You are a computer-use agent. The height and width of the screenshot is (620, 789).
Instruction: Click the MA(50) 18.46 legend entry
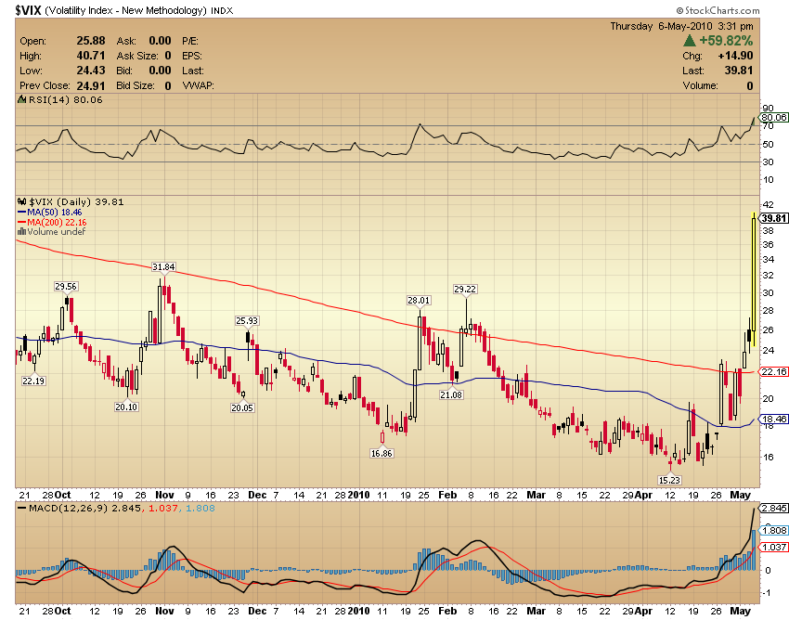[x=55, y=213]
